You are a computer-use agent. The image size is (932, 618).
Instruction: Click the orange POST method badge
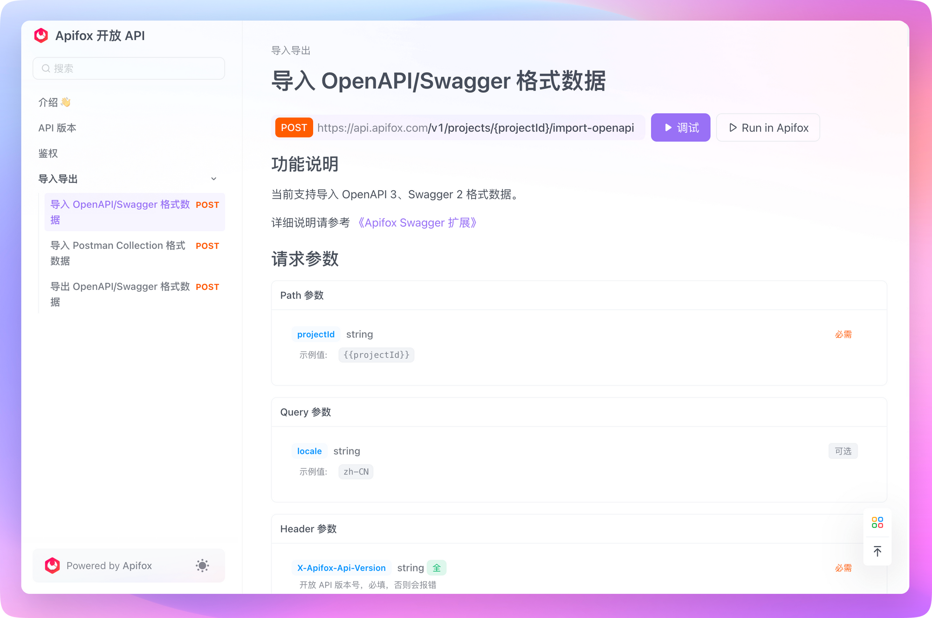(x=294, y=128)
